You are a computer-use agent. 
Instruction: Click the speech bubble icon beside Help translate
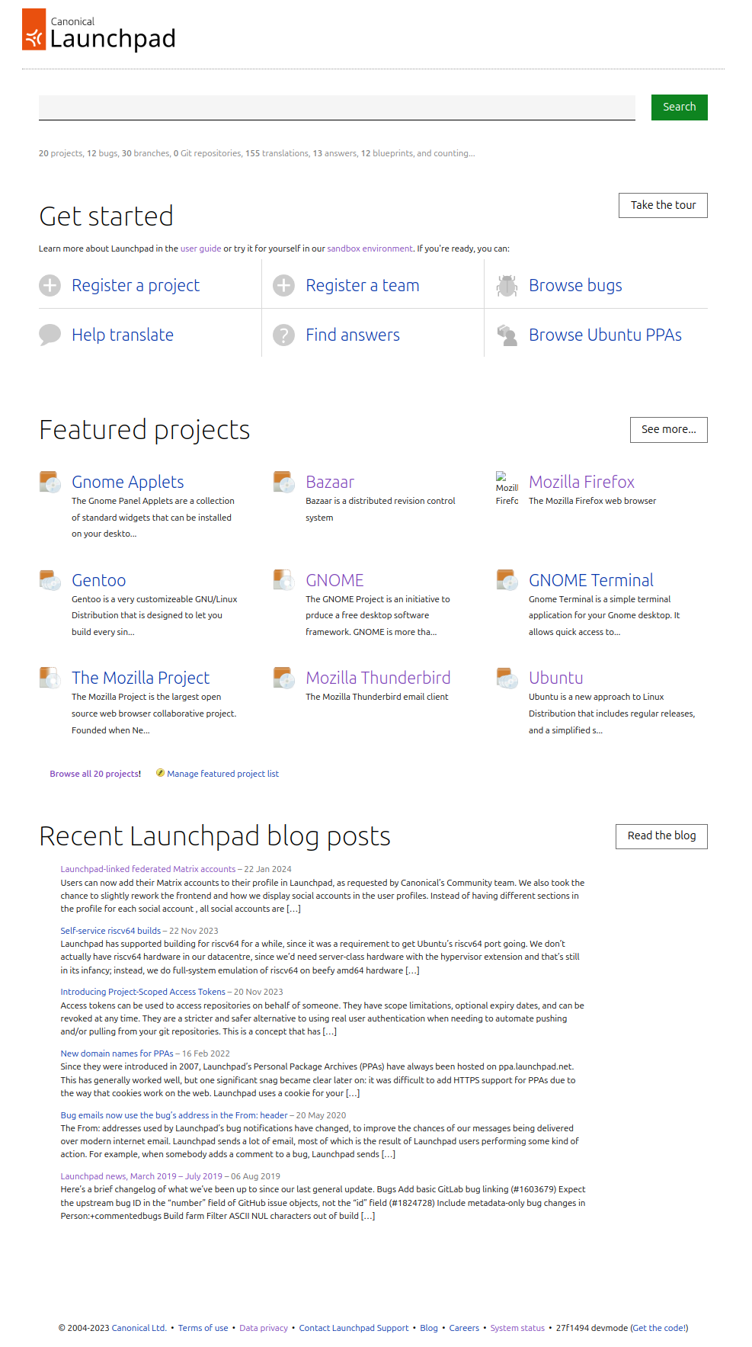(50, 335)
